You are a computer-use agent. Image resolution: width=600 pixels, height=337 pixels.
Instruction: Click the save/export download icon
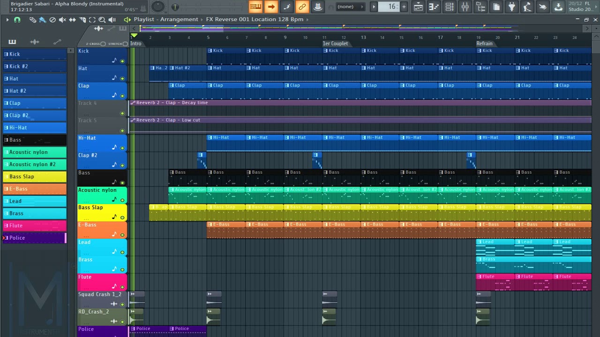click(x=558, y=7)
